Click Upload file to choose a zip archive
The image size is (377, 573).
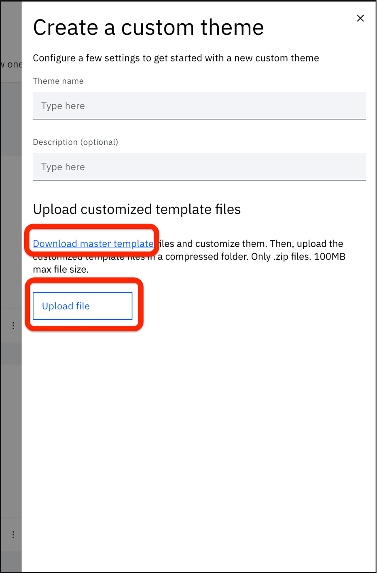tap(82, 306)
